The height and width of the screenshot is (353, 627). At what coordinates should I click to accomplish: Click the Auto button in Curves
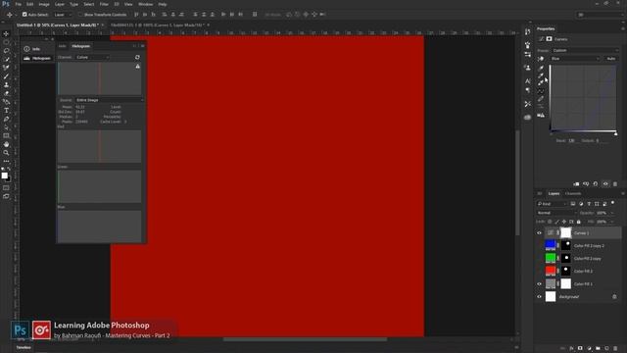(611, 59)
